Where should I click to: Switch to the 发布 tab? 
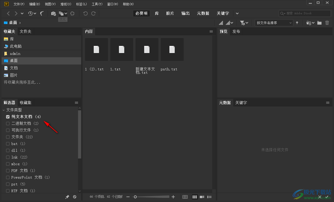(x=236, y=31)
